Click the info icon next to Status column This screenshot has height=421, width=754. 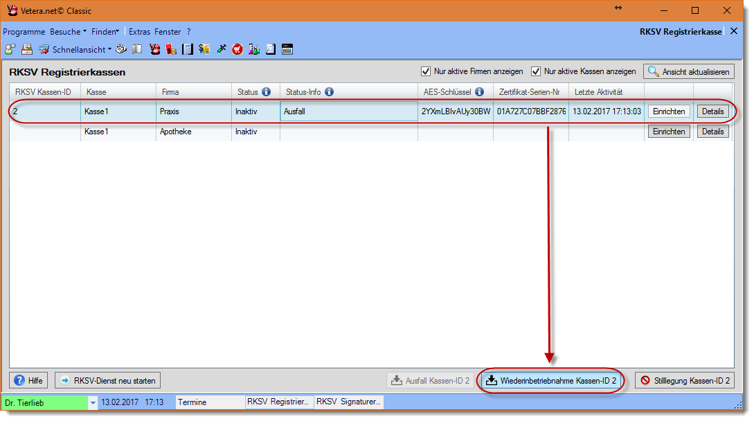pos(266,92)
